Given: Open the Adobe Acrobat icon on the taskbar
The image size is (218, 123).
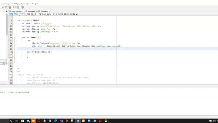Looking at the screenshot, I should coord(100,121).
